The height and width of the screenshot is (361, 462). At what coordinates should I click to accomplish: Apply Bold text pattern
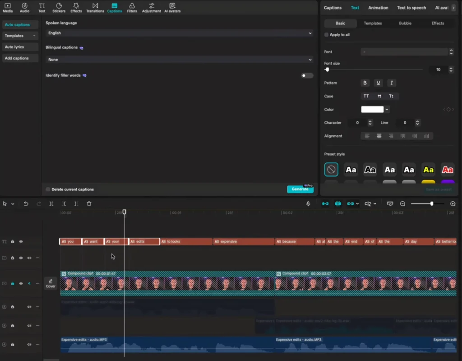tap(365, 83)
